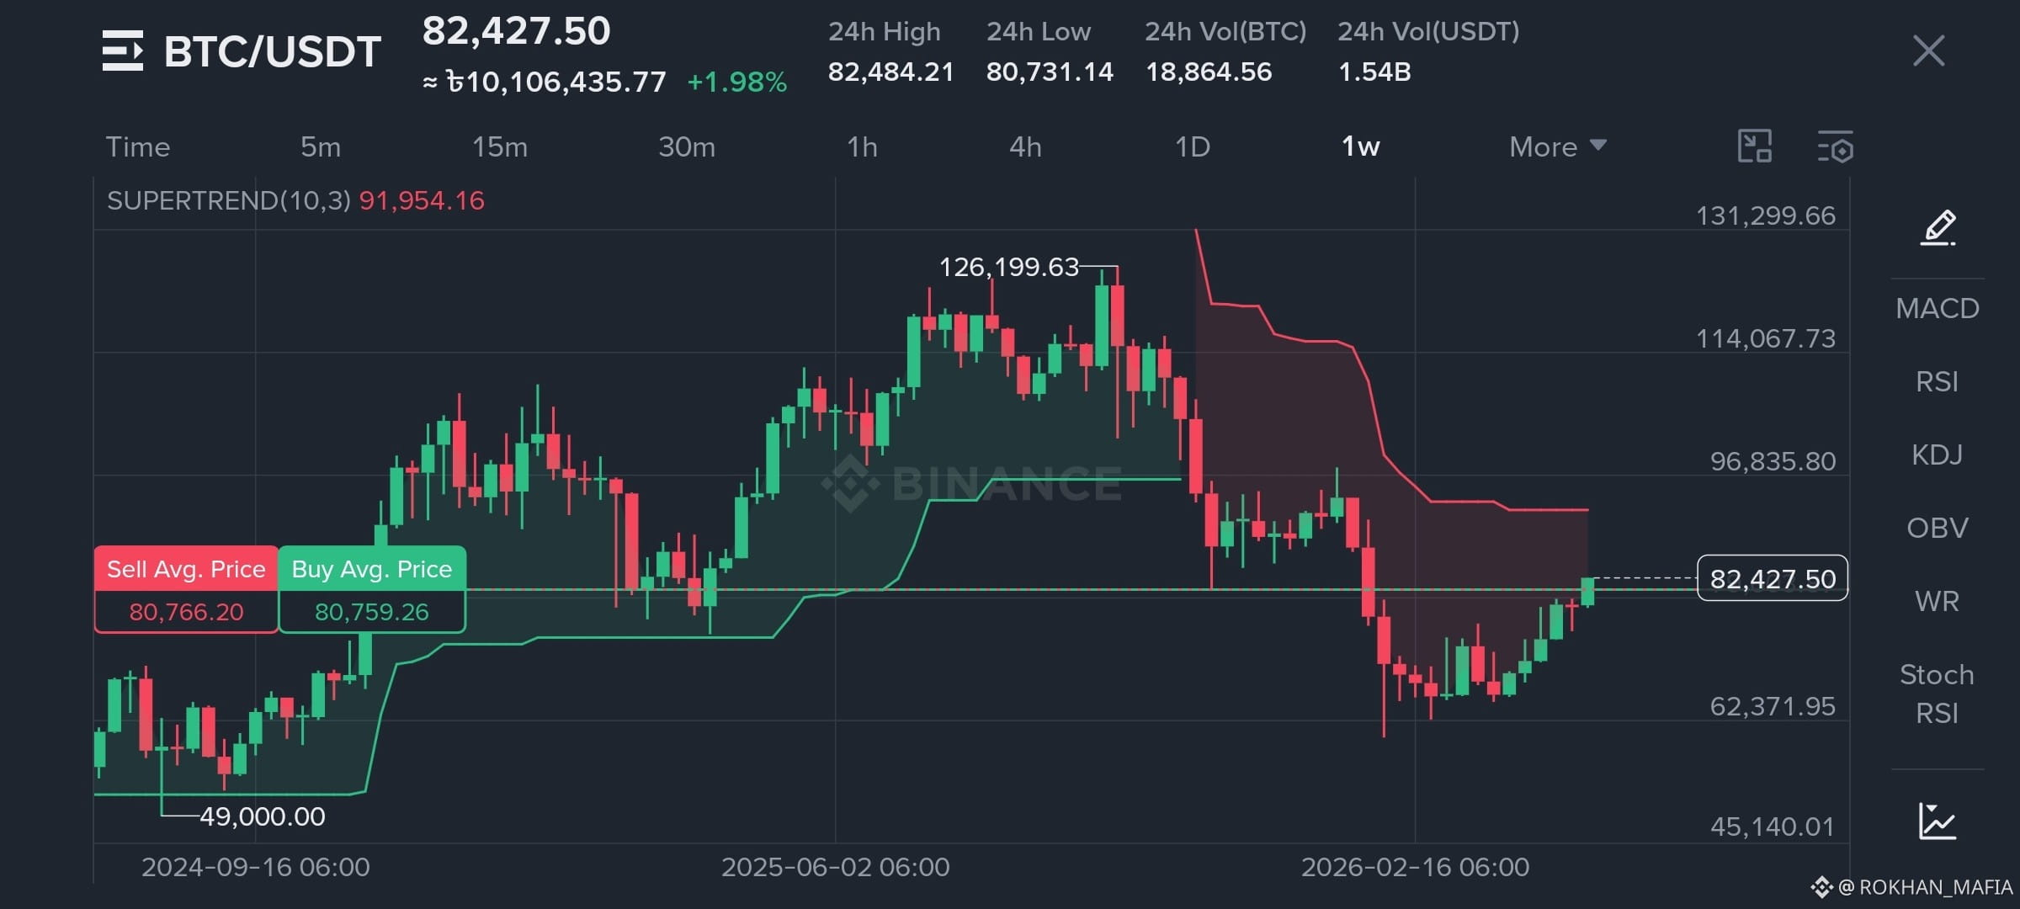Enable the OBV indicator

(x=1938, y=528)
